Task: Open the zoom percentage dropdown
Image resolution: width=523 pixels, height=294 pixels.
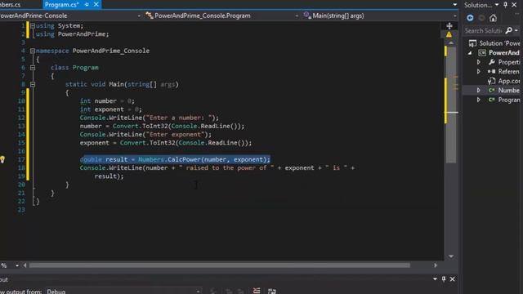Action: [x=16, y=265]
